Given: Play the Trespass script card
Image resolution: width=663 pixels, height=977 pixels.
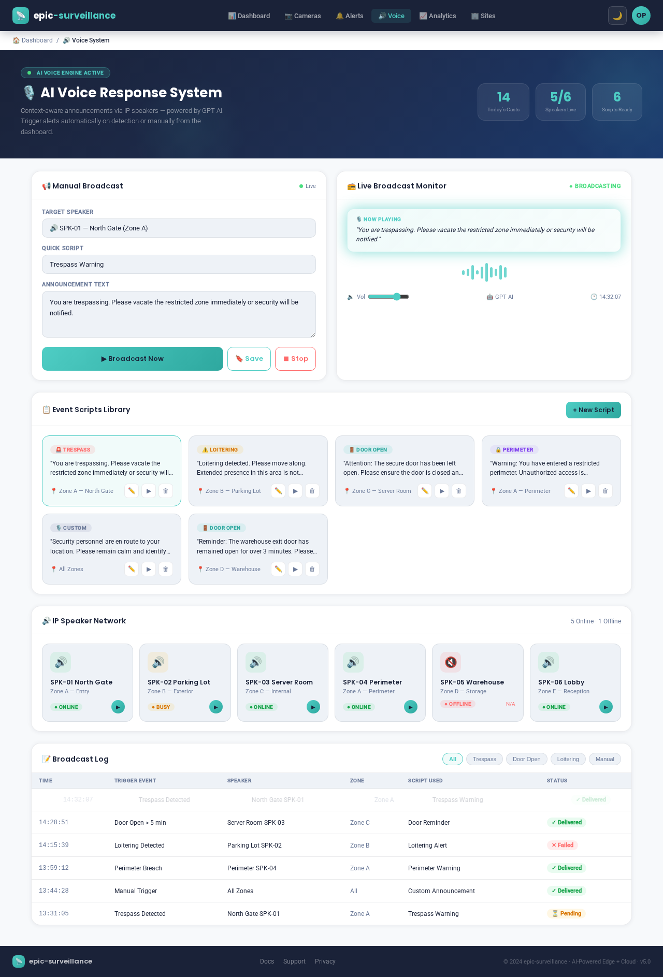Looking at the screenshot, I should pyautogui.click(x=149, y=491).
